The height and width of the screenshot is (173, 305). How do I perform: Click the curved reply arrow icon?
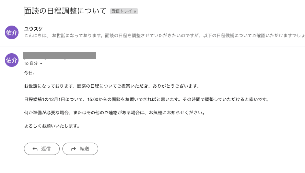tap(35, 149)
